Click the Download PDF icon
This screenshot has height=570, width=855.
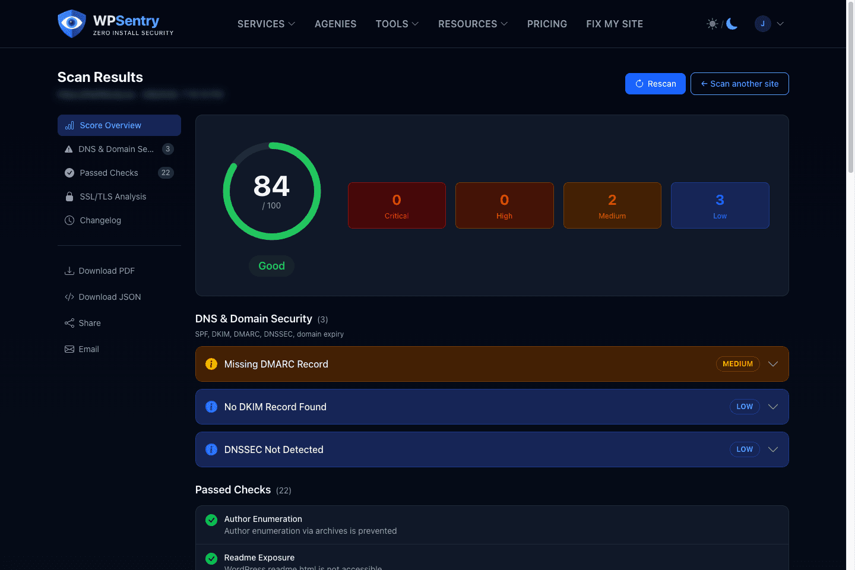[69, 271]
